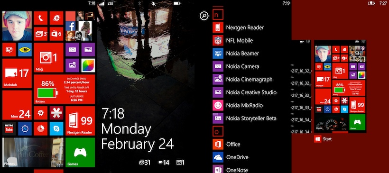Open the Battery status tile
Screen dimensions: 389x173
coord(64,89)
